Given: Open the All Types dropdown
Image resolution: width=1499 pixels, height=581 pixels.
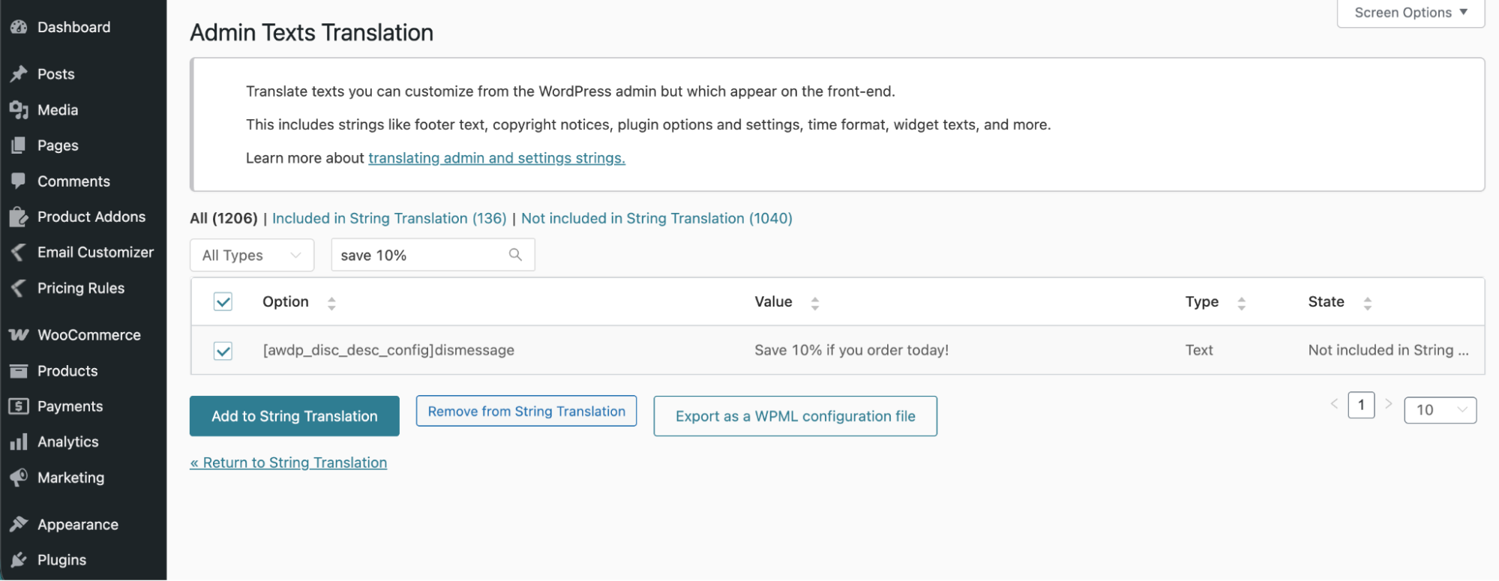Looking at the screenshot, I should coord(251,255).
